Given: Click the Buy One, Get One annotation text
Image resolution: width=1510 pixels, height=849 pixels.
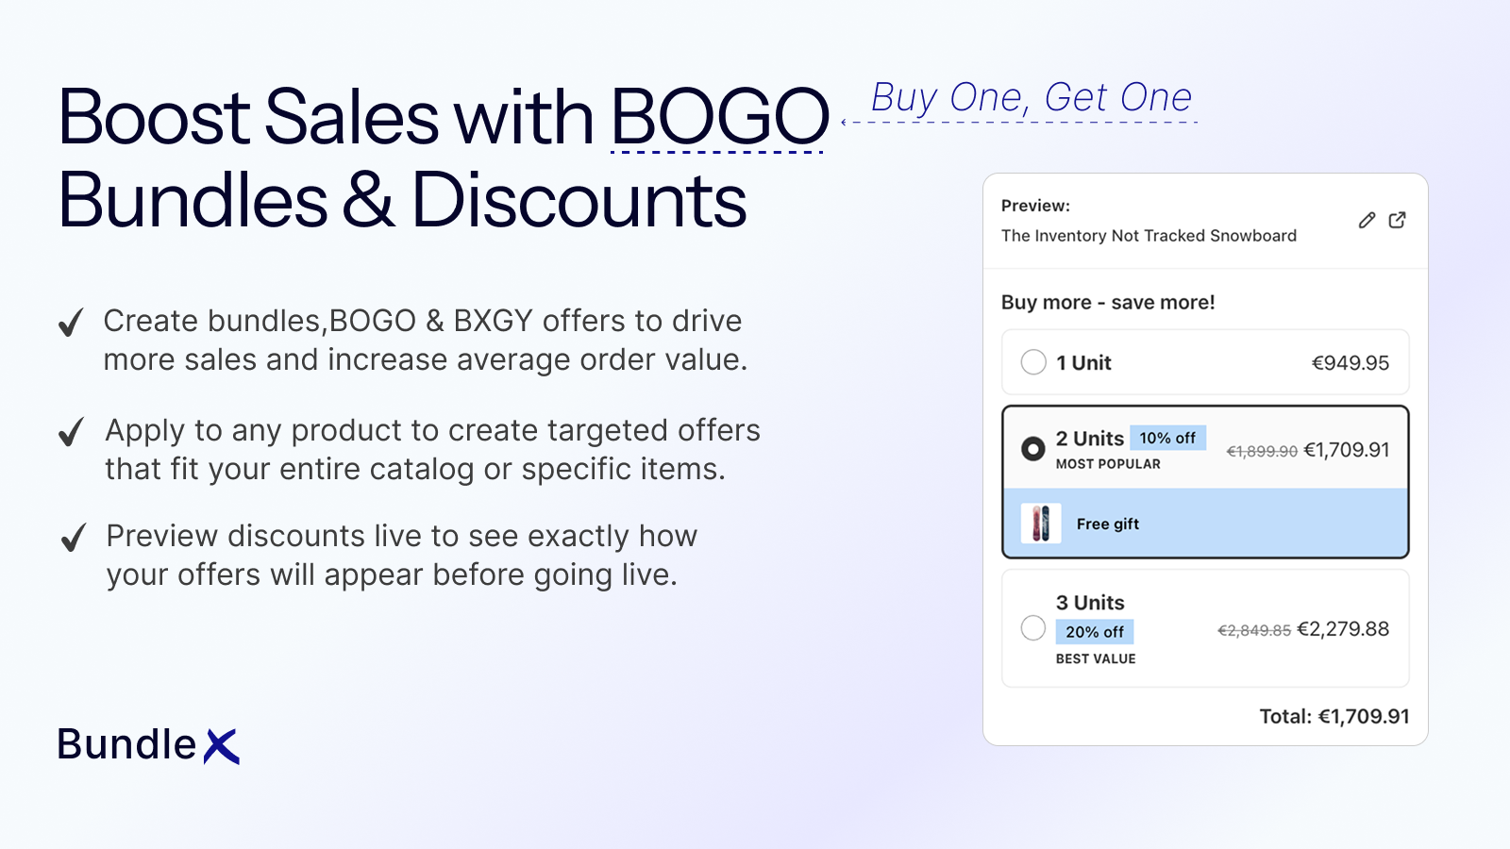Looking at the screenshot, I should pyautogui.click(x=1029, y=96).
